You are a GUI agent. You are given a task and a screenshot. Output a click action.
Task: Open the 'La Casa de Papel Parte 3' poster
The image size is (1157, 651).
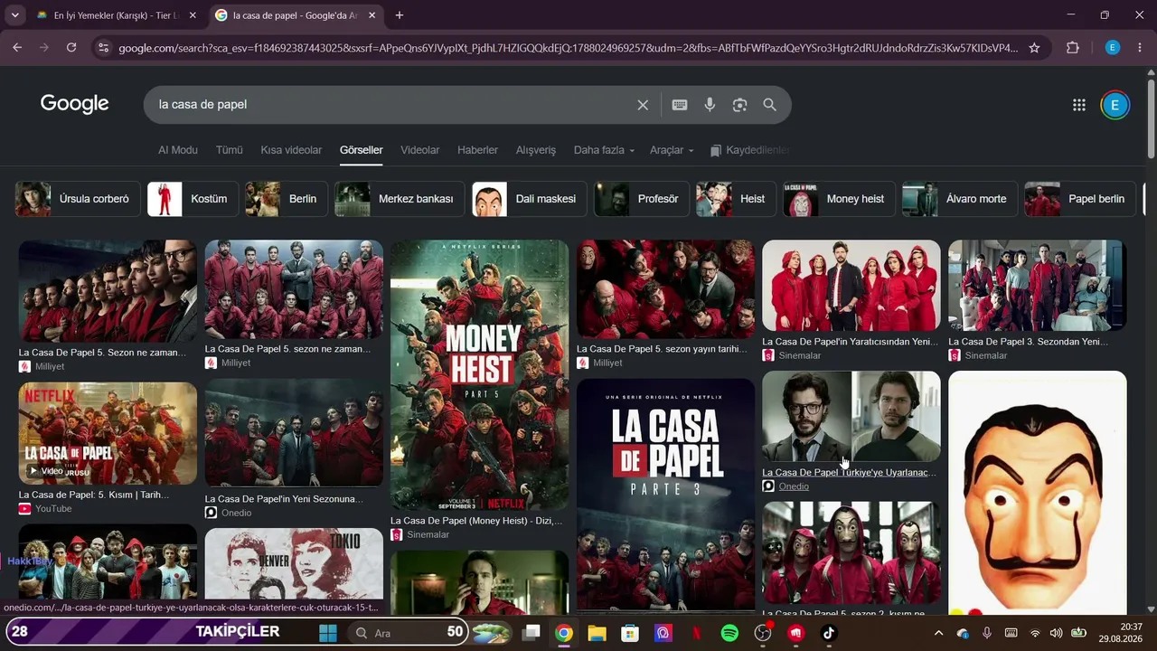pos(665,496)
